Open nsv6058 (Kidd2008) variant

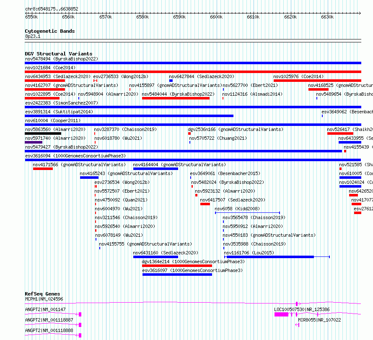tap(237, 209)
